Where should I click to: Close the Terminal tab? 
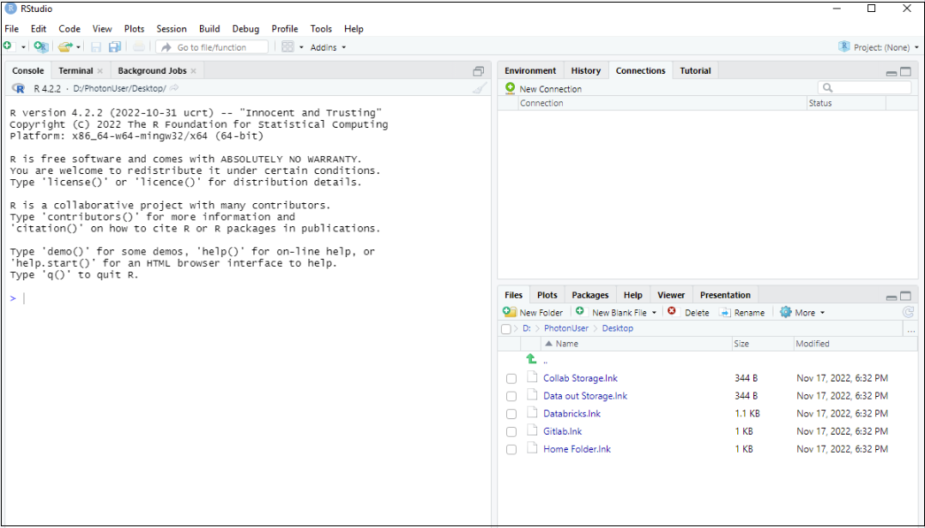(100, 70)
